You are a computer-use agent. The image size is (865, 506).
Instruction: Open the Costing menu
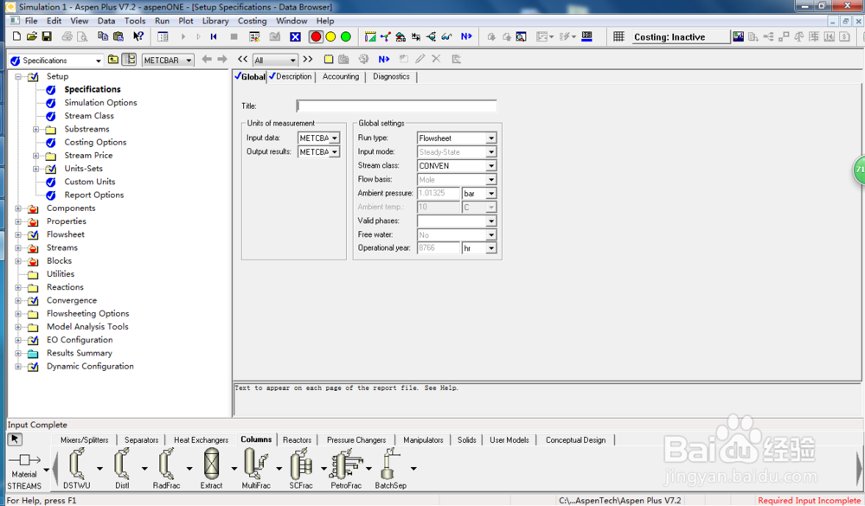point(252,21)
